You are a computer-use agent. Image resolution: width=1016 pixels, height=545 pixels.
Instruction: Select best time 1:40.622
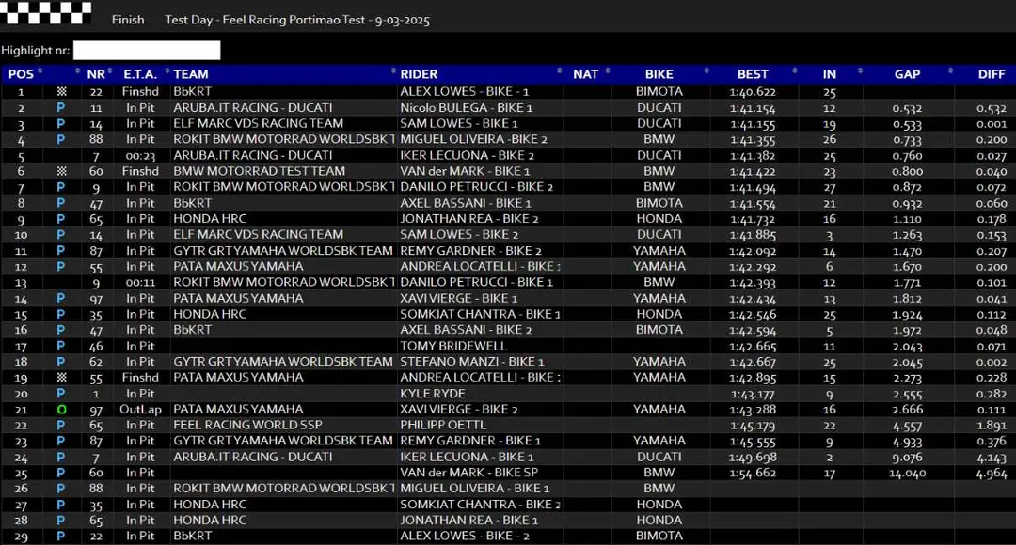click(753, 92)
